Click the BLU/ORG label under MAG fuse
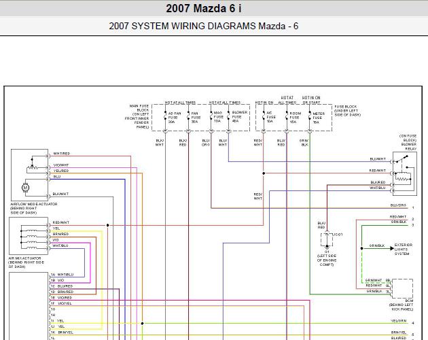 pyautogui.click(x=206, y=143)
